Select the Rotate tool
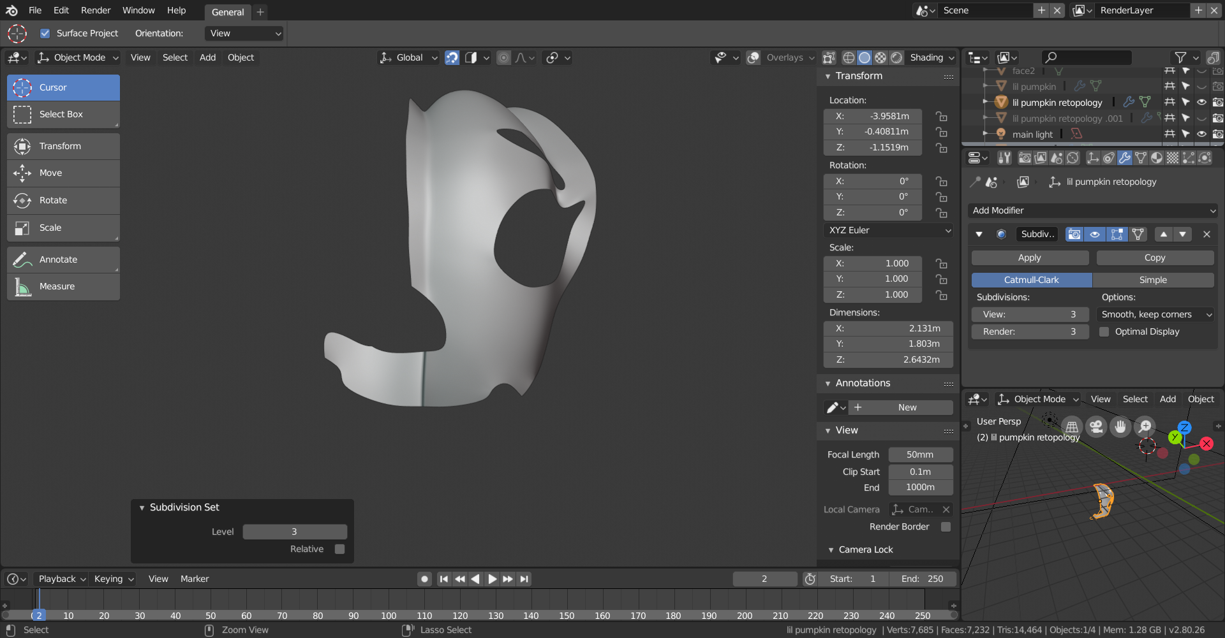The image size is (1225, 638). click(63, 200)
